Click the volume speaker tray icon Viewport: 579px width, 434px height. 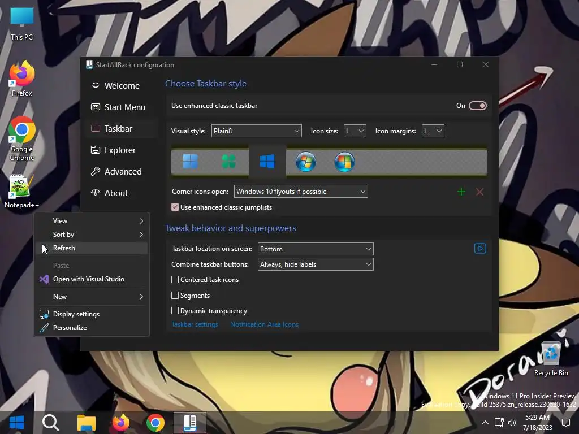[512, 423]
